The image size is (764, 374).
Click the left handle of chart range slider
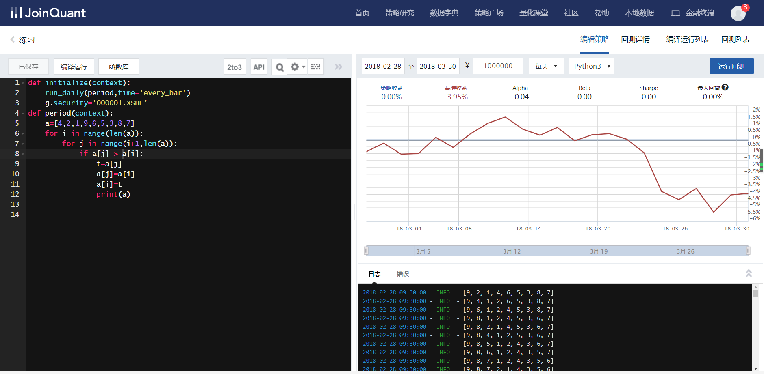click(366, 251)
